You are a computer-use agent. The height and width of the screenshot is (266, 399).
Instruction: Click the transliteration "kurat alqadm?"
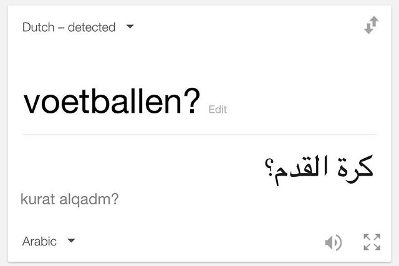[70, 200]
